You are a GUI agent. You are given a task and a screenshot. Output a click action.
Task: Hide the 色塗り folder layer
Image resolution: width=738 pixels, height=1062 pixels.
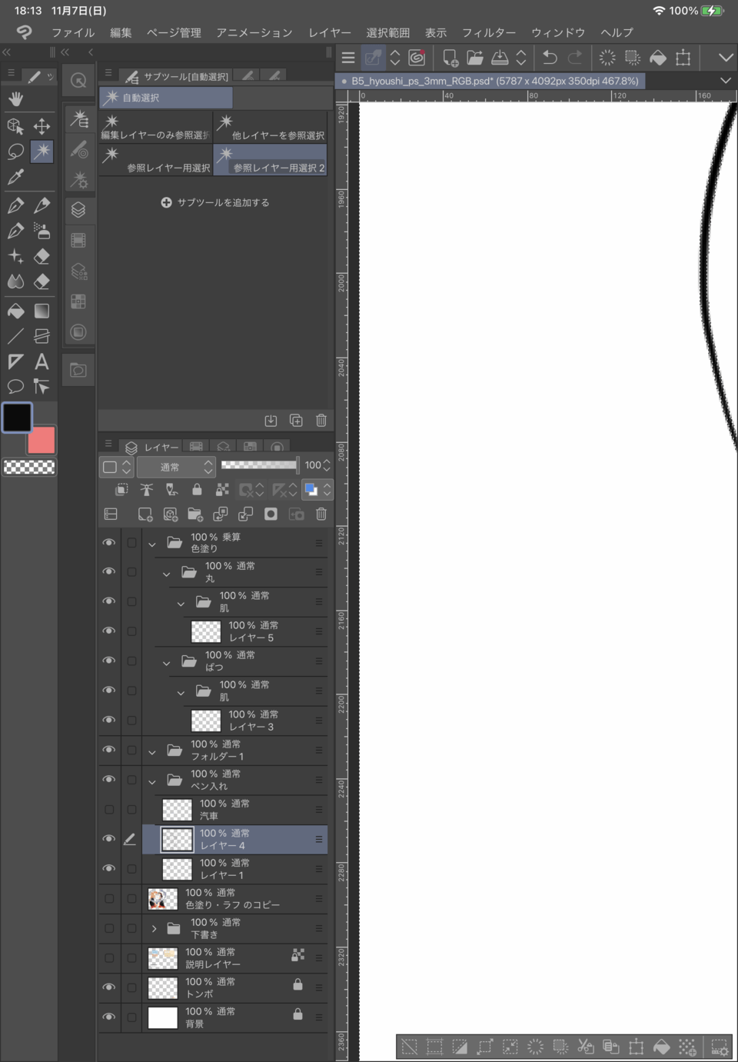(109, 543)
